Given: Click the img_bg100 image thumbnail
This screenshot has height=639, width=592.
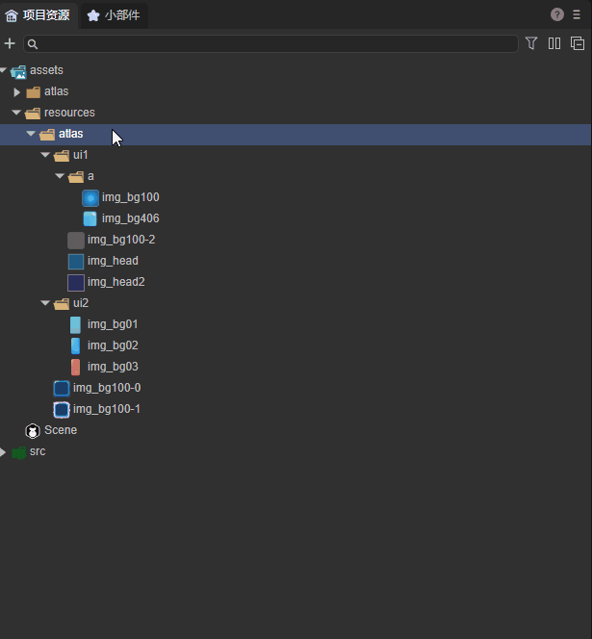Looking at the screenshot, I should (x=90, y=197).
